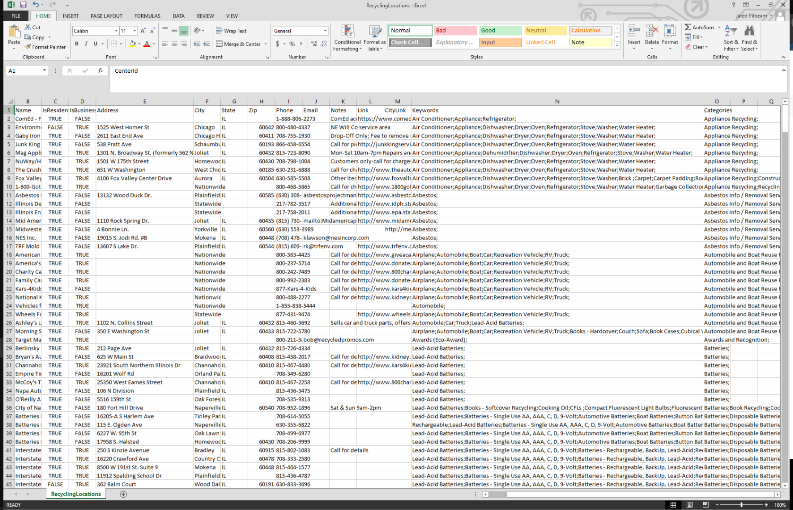Click the Copy button in Clipboard group
Viewport: 793px width, 510px height.
pos(34,37)
